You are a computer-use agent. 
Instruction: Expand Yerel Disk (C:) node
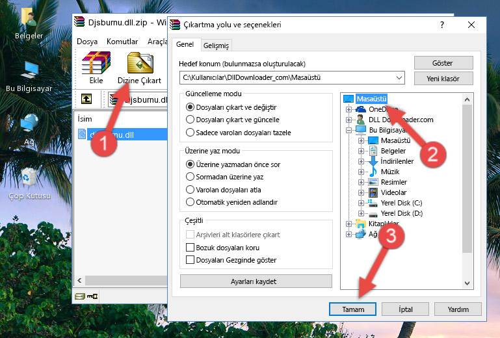(361, 203)
